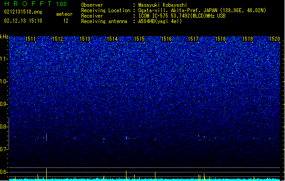Viewport: 285px width, 181px height.
Task: Click the kHz axis unit label
Action: (x=4, y=37)
